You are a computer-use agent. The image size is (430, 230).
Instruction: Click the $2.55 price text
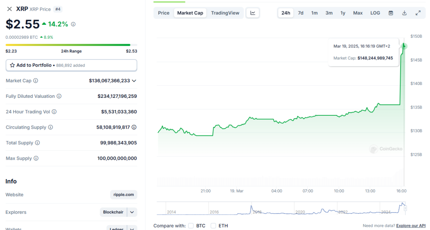(23, 24)
